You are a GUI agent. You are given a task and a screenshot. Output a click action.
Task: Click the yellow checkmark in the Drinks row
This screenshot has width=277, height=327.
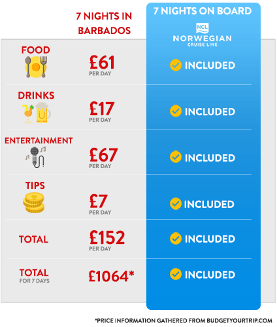176,111
